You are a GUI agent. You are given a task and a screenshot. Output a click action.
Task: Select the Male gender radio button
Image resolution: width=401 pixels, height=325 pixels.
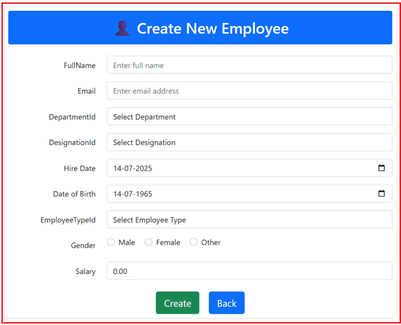(111, 242)
